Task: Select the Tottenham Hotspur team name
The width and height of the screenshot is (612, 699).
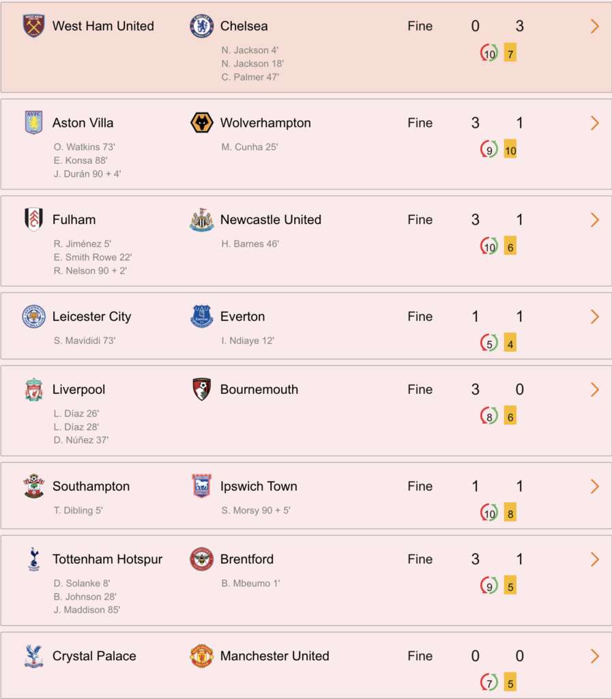Action: 107,559
